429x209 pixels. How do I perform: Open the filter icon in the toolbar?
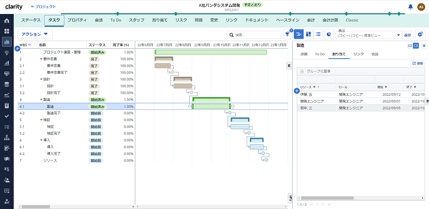coord(287,34)
